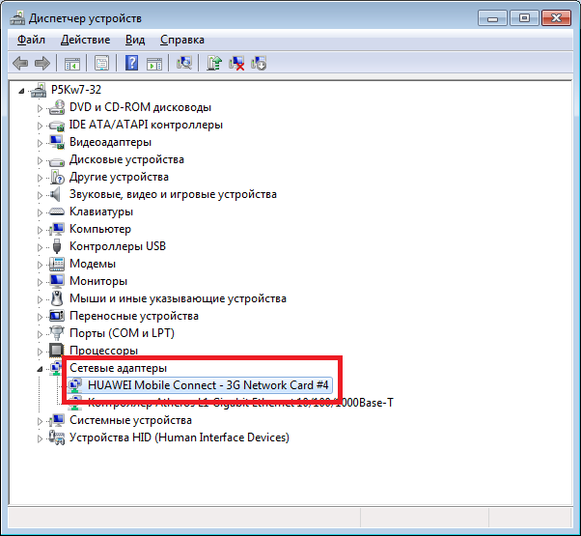The height and width of the screenshot is (536, 581).
Task: Collapse the Сетевые адаптеры category
Action: [x=41, y=369]
